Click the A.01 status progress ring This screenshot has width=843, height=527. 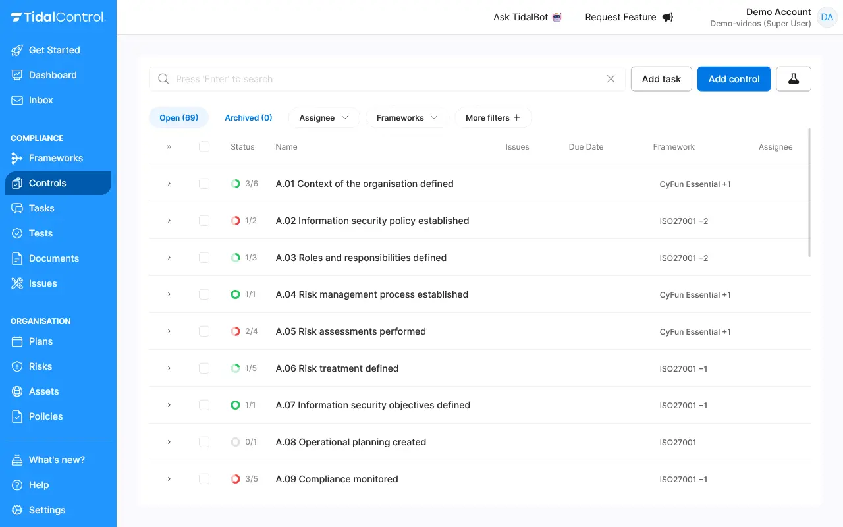235,184
